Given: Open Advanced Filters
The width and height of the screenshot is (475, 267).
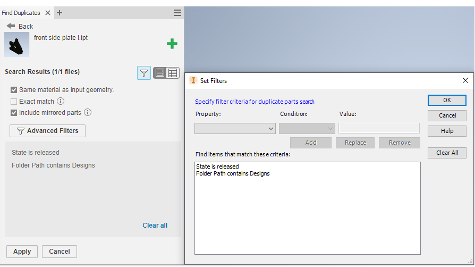Looking at the screenshot, I should (48, 131).
